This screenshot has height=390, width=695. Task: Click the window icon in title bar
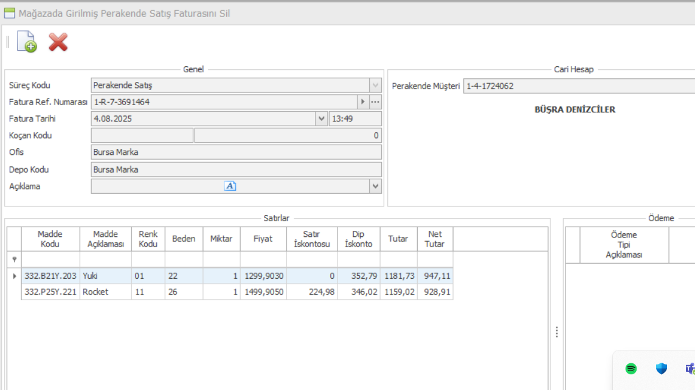(9, 13)
